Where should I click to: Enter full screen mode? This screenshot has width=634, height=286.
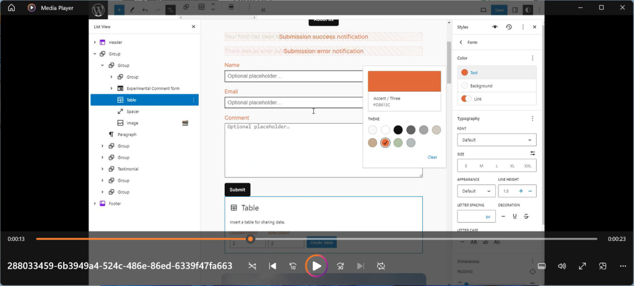click(x=582, y=266)
